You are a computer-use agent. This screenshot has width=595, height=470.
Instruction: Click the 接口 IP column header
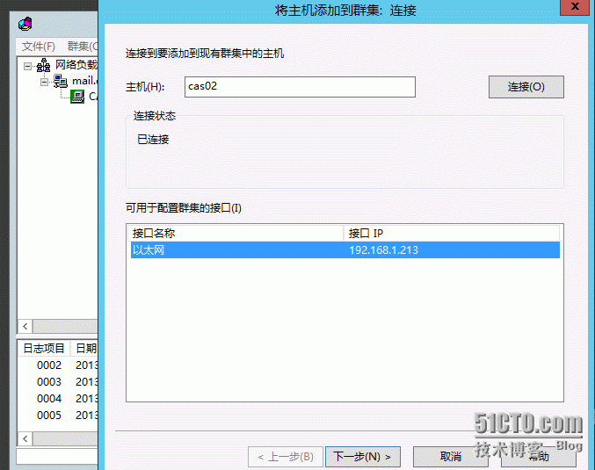point(452,234)
